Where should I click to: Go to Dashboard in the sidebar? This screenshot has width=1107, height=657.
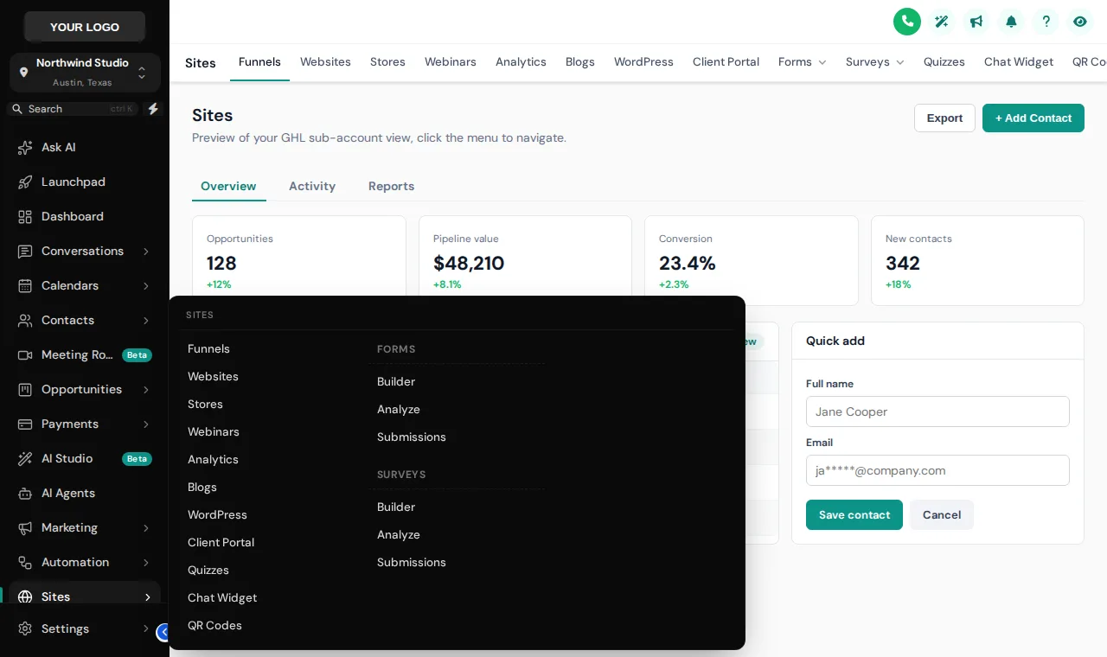[85, 216]
